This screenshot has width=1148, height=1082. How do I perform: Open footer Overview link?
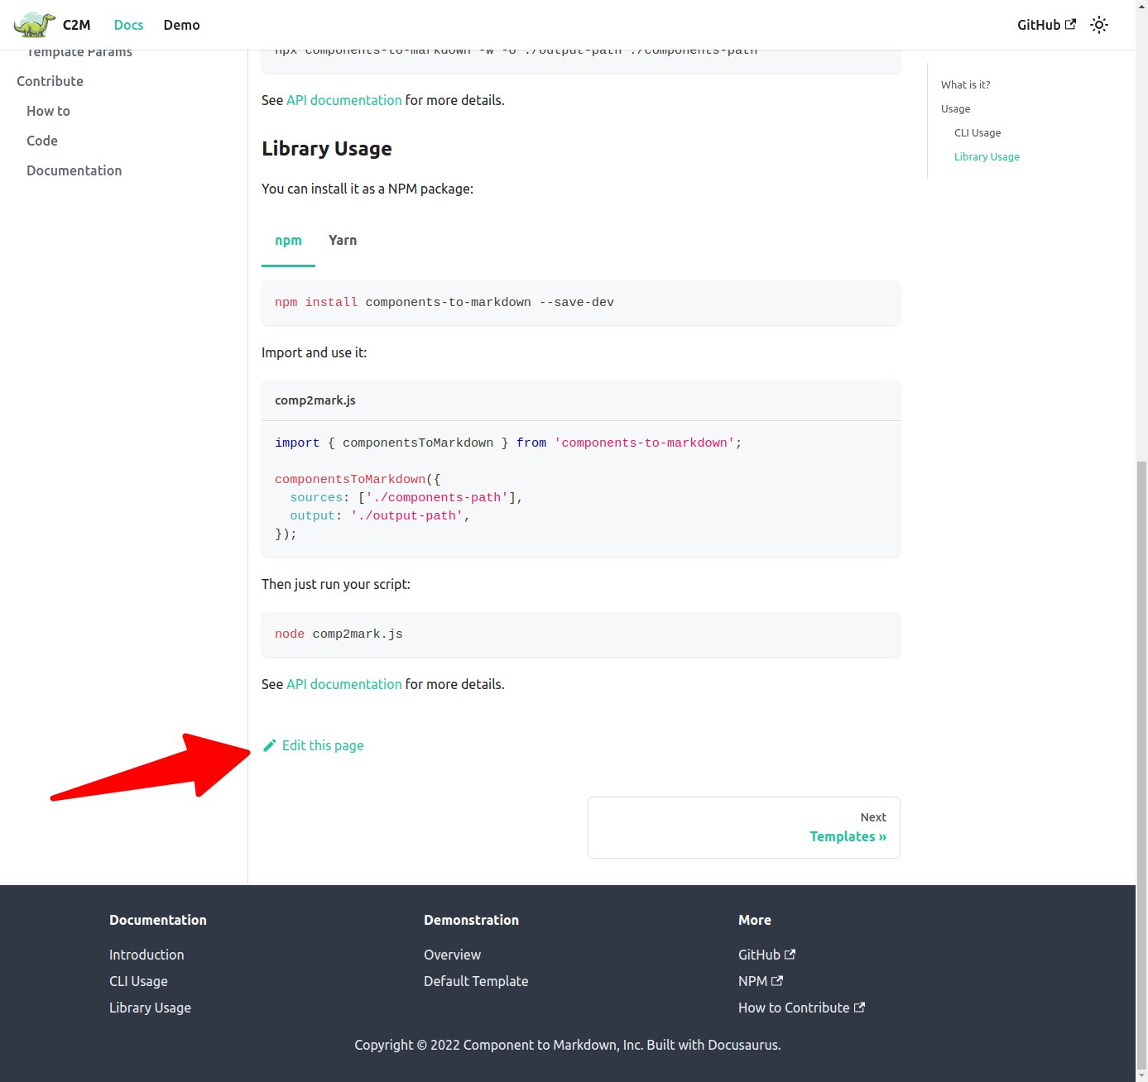[x=452, y=955]
